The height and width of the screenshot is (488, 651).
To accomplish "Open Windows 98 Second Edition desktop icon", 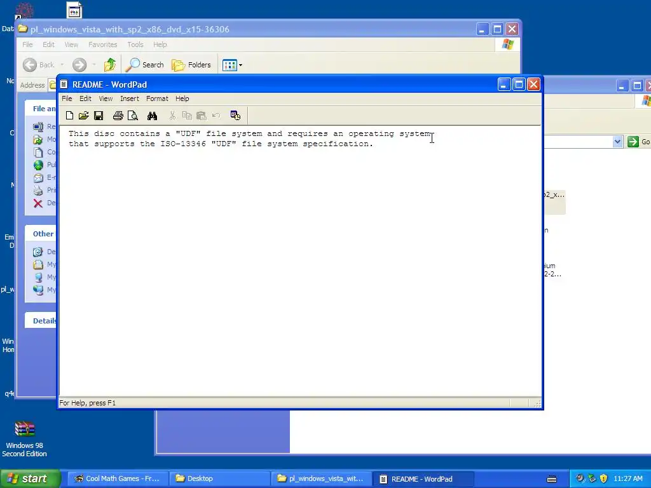I will (25, 439).
